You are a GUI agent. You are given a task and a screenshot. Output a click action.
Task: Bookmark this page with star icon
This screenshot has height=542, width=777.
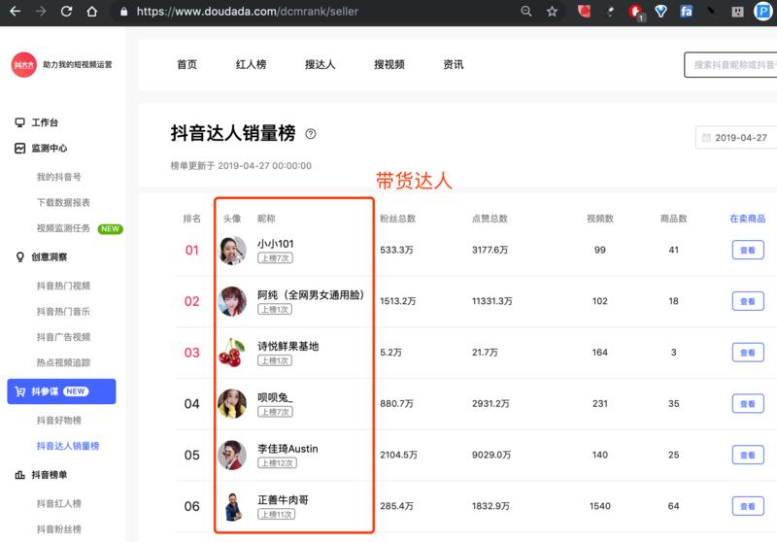tap(552, 11)
